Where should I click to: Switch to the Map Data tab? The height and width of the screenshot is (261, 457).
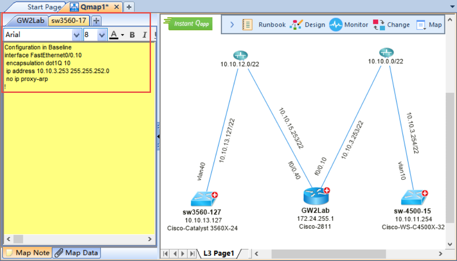pos(77,252)
